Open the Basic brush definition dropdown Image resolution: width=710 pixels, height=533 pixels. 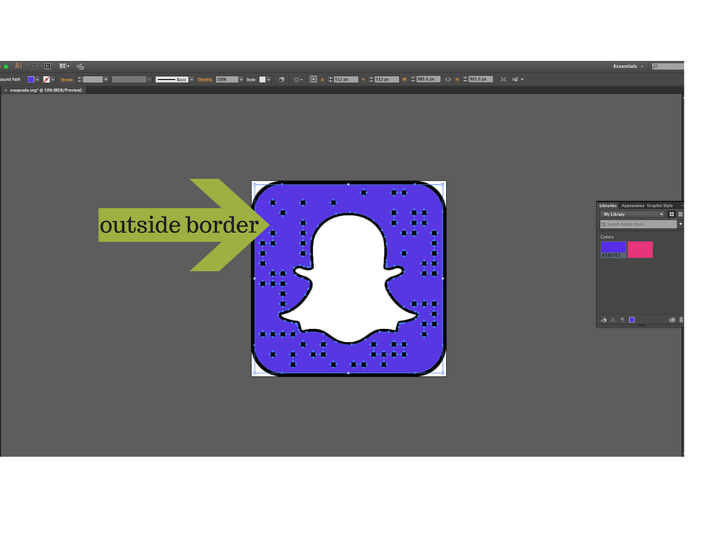point(192,80)
